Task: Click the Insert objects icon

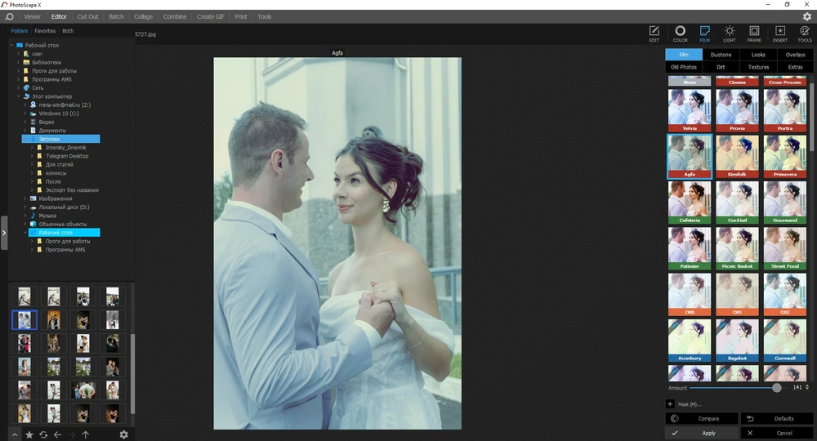Action: click(779, 33)
